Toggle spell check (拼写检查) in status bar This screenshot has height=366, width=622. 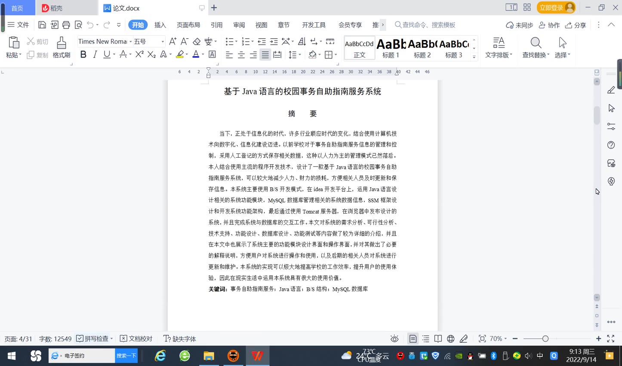(92, 339)
